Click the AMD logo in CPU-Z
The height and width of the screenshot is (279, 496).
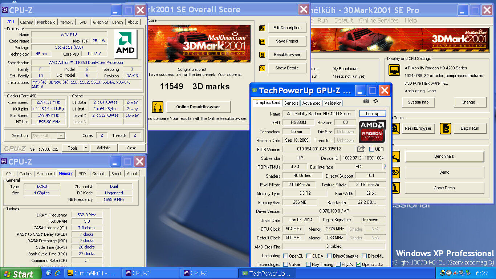[x=125, y=44]
